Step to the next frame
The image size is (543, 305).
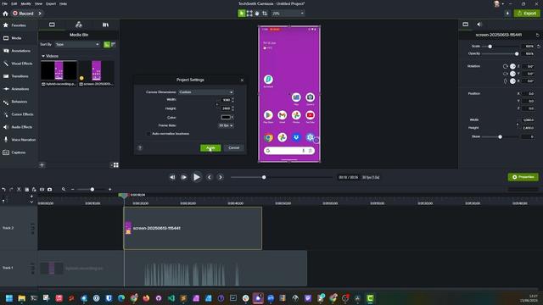[x=184, y=177]
